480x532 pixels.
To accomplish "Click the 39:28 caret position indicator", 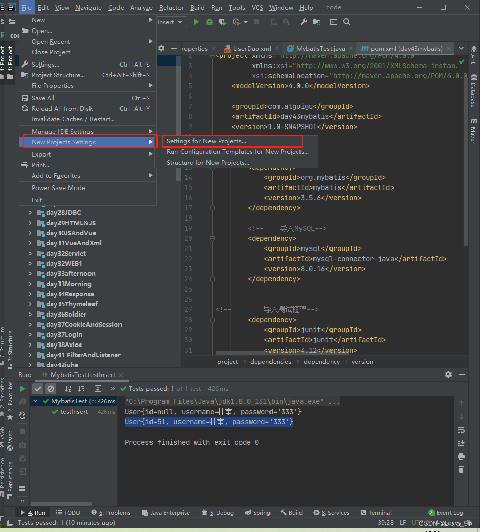I will coord(385,523).
